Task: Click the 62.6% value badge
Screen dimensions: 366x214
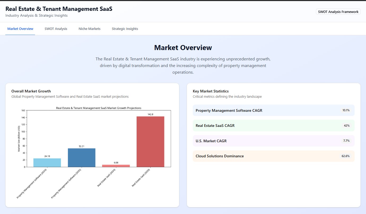Action: pyautogui.click(x=346, y=156)
